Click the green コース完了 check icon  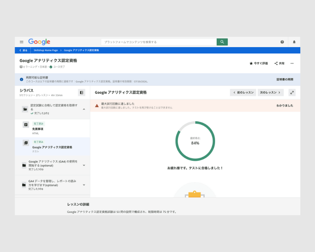[x=51, y=67]
